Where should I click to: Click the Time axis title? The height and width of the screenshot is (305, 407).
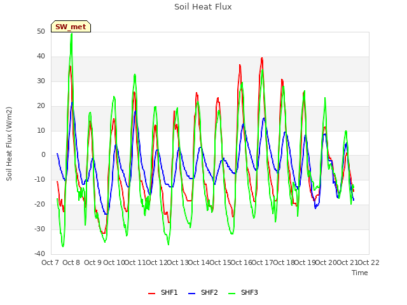360,273
